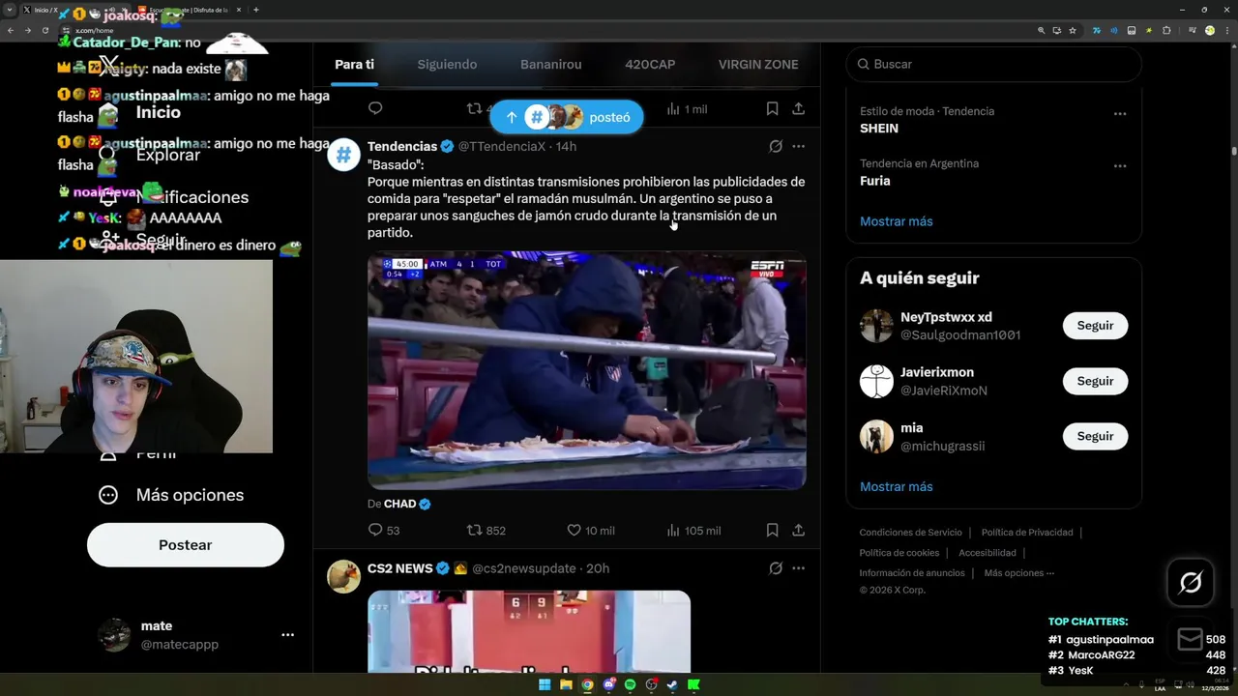Image resolution: width=1238 pixels, height=696 pixels.
Task: Click Mostrar más under A quién seguir
Action: (x=897, y=486)
